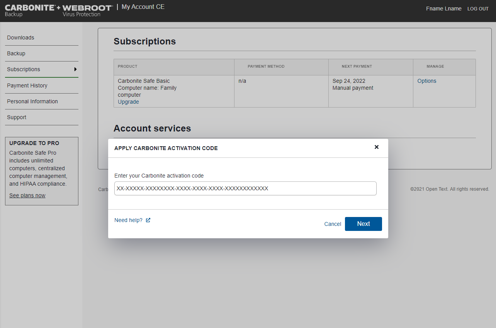
Task: Open Personal Information settings
Action: pyautogui.click(x=32, y=101)
